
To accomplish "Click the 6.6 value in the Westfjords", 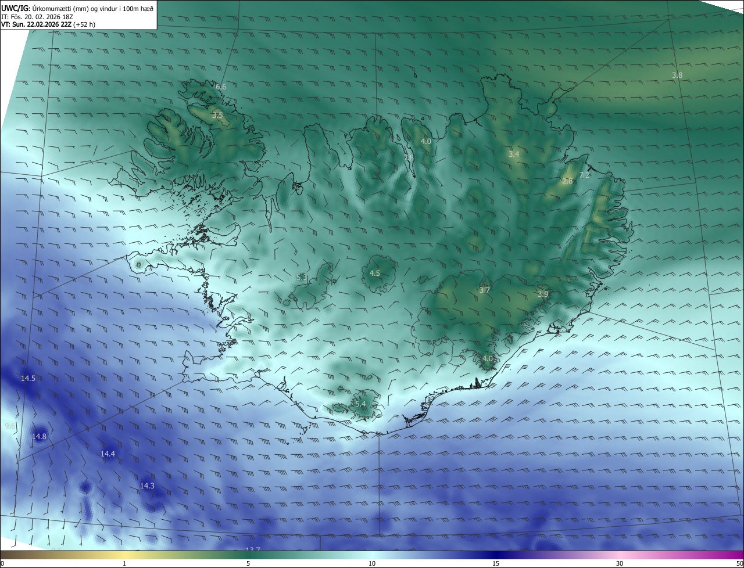I will 221,87.
